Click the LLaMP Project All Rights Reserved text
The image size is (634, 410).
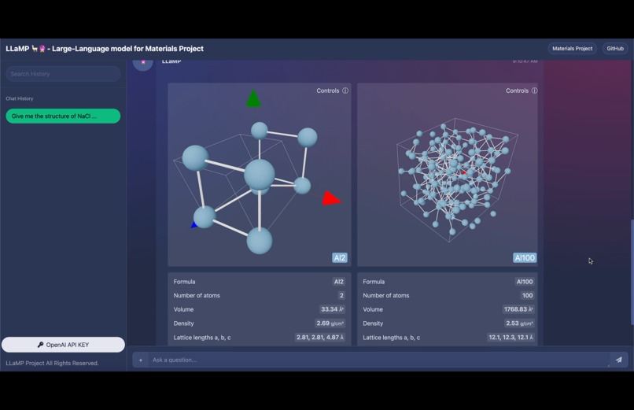pyautogui.click(x=52, y=363)
